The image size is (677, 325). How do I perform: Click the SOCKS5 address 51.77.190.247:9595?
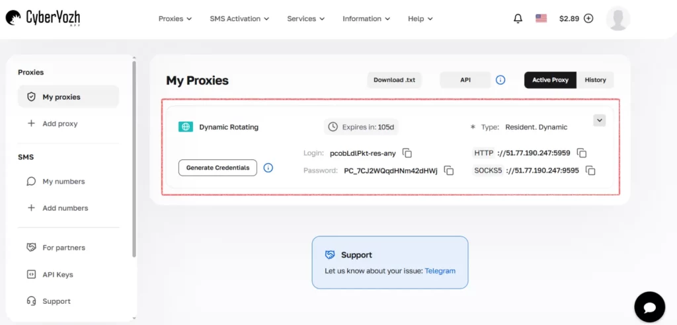542,170
